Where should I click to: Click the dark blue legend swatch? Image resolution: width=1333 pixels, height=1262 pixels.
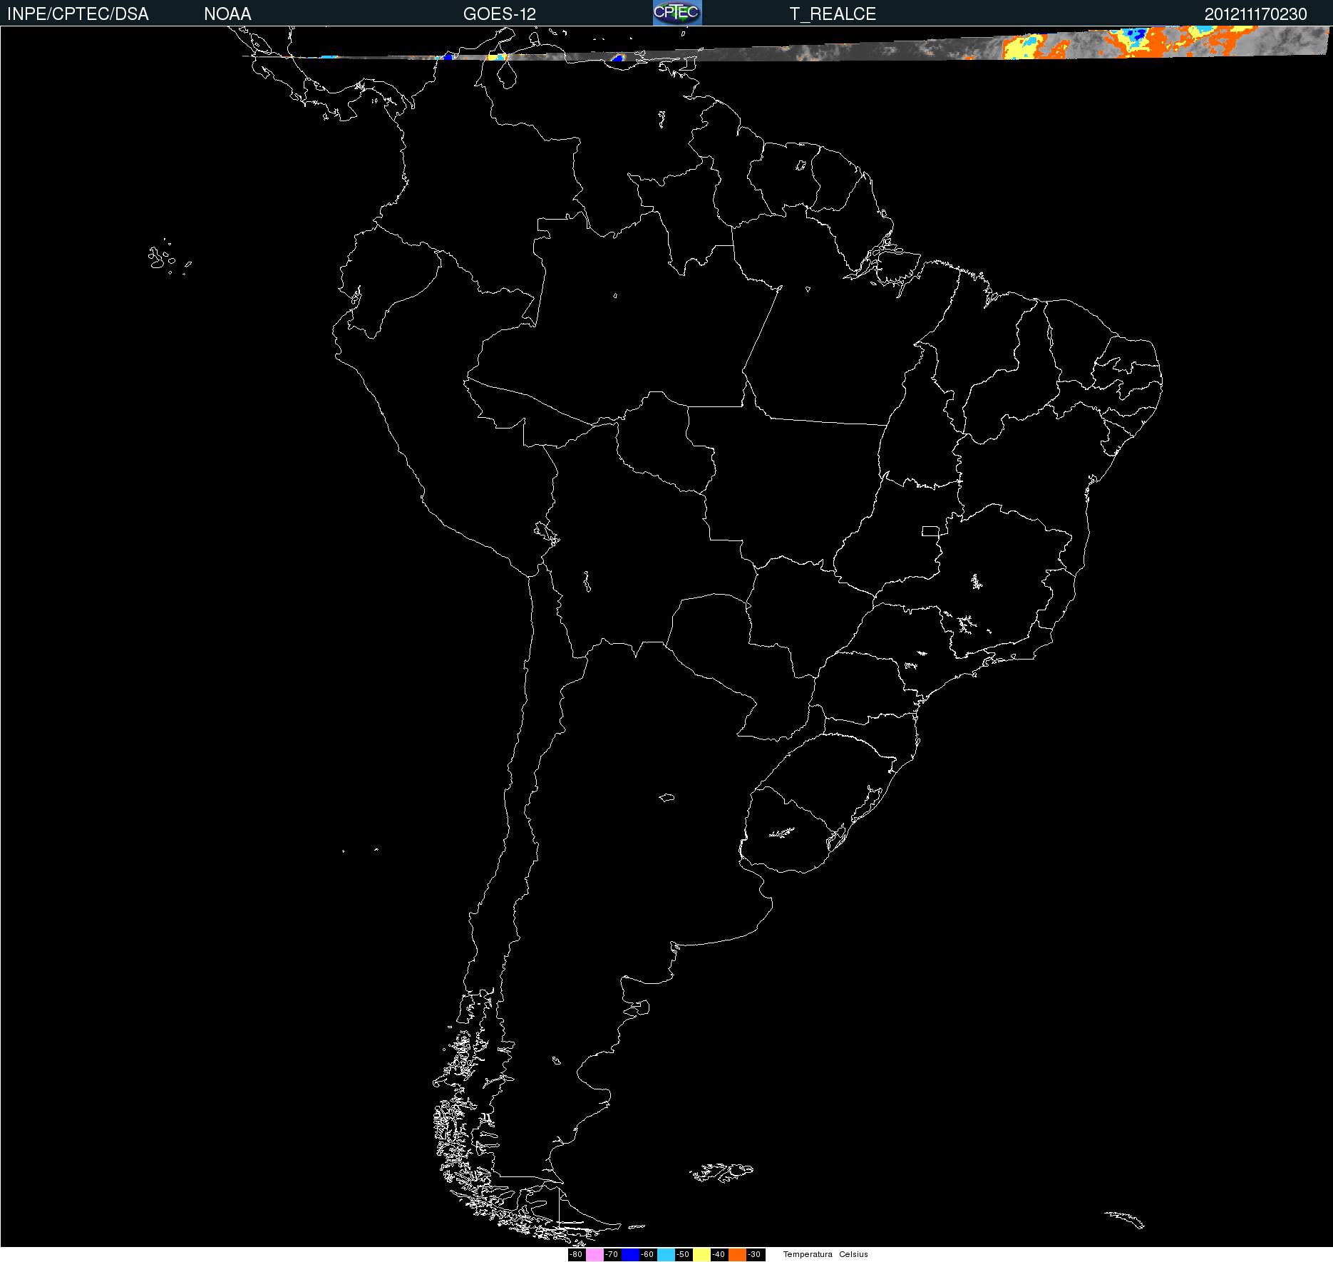630,1254
